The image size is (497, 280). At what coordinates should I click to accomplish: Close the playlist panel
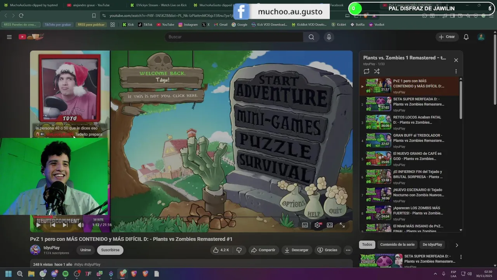(x=456, y=60)
